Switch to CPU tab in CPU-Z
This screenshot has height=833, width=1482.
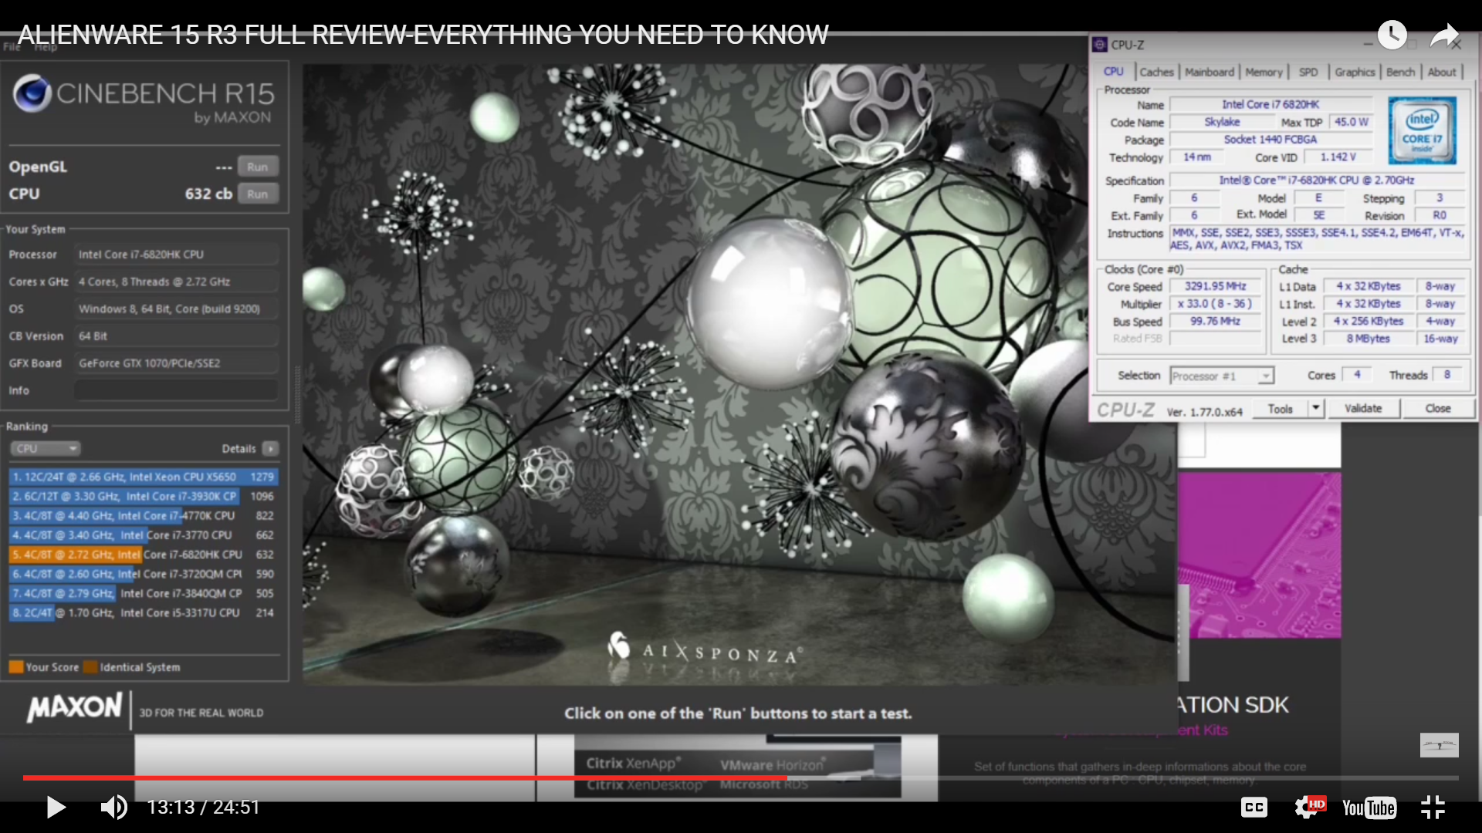click(1113, 72)
